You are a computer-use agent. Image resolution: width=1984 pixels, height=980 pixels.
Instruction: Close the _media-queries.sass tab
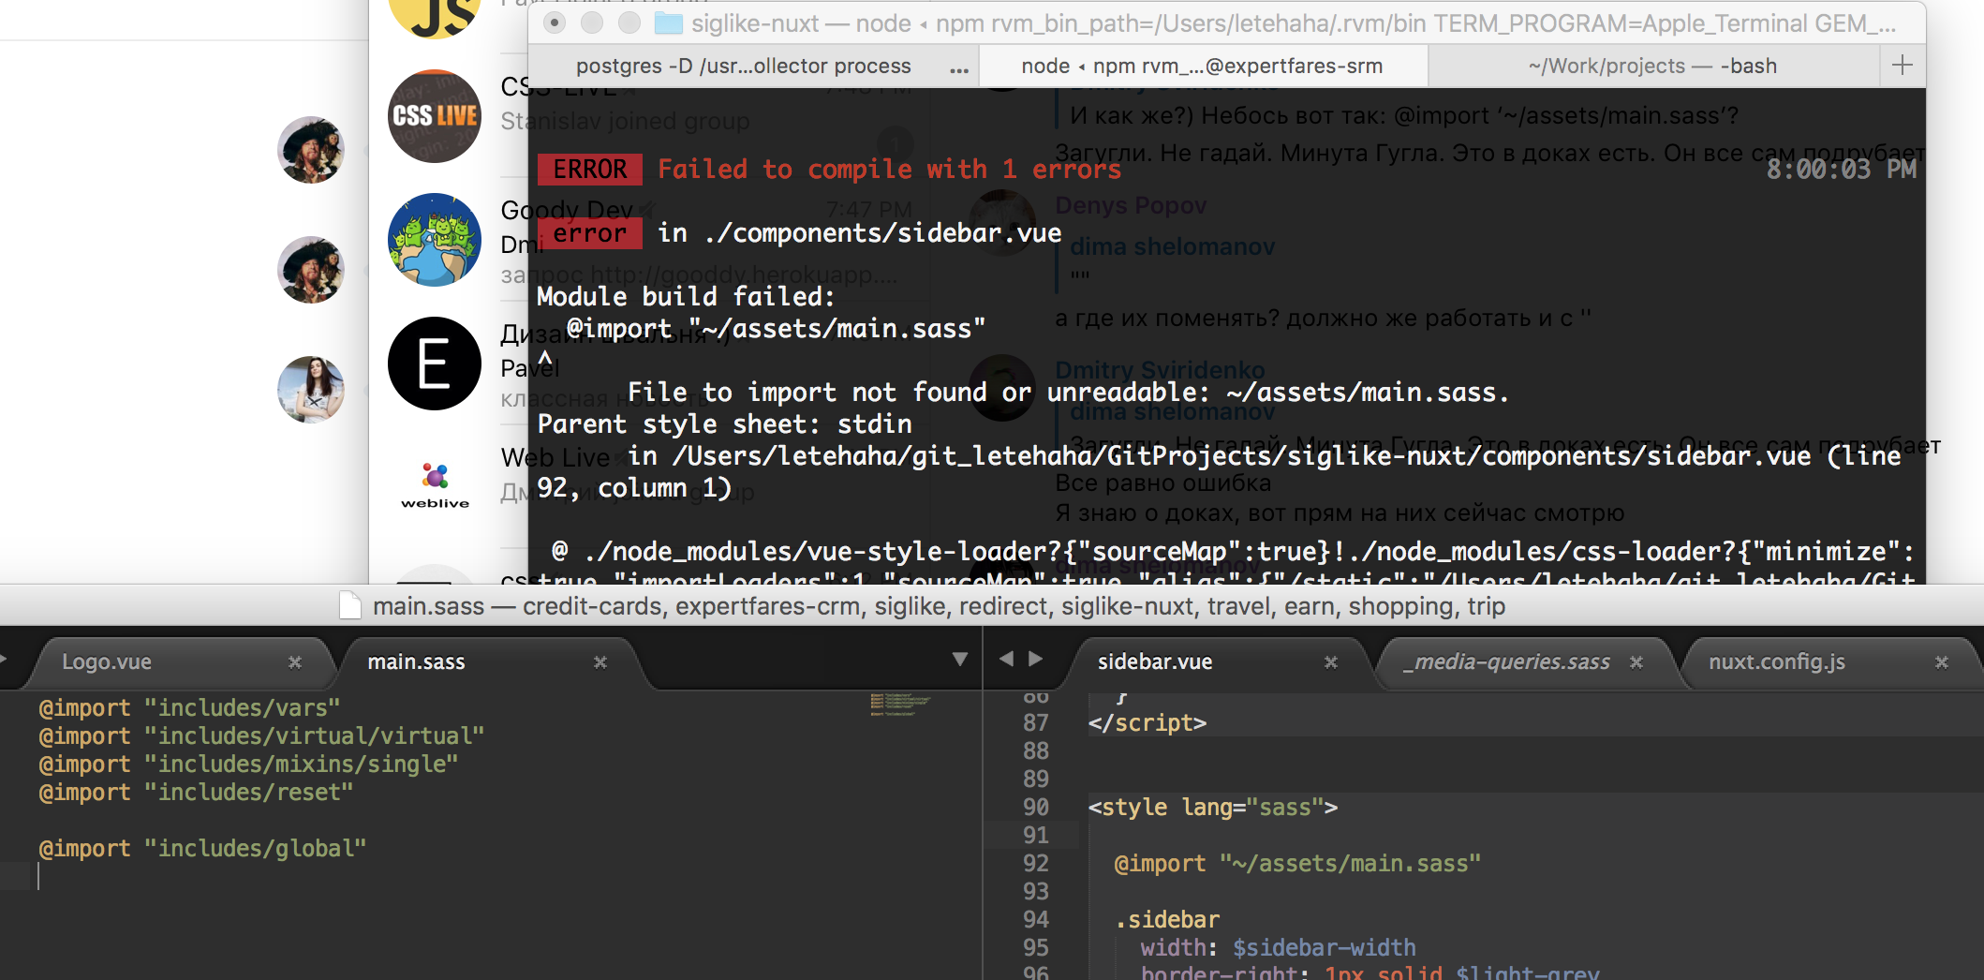pyautogui.click(x=1636, y=662)
